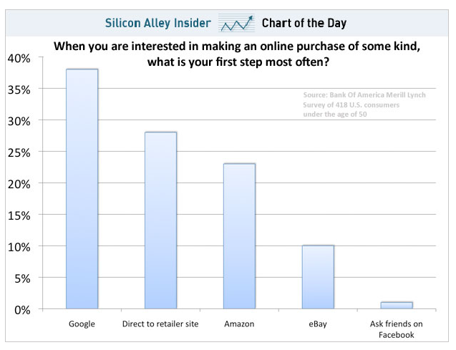Viewport: 456px width, 350px height.
Task: Select the Direct to retailer site bar
Action: click(160, 220)
